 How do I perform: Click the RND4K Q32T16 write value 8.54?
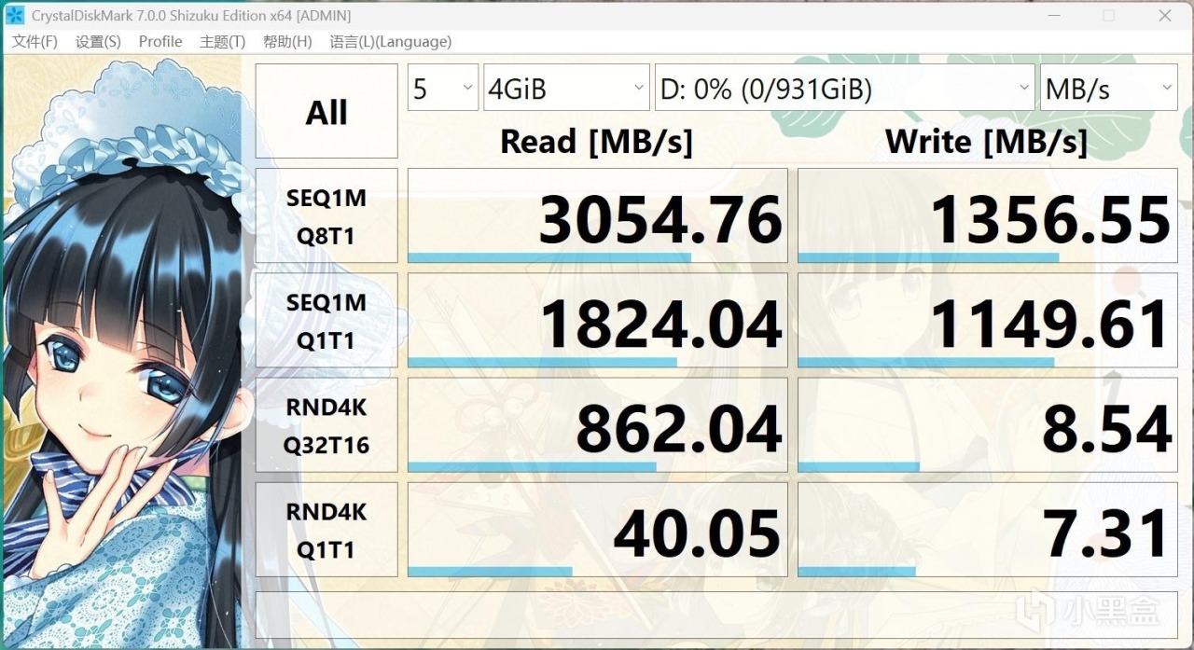click(x=988, y=424)
